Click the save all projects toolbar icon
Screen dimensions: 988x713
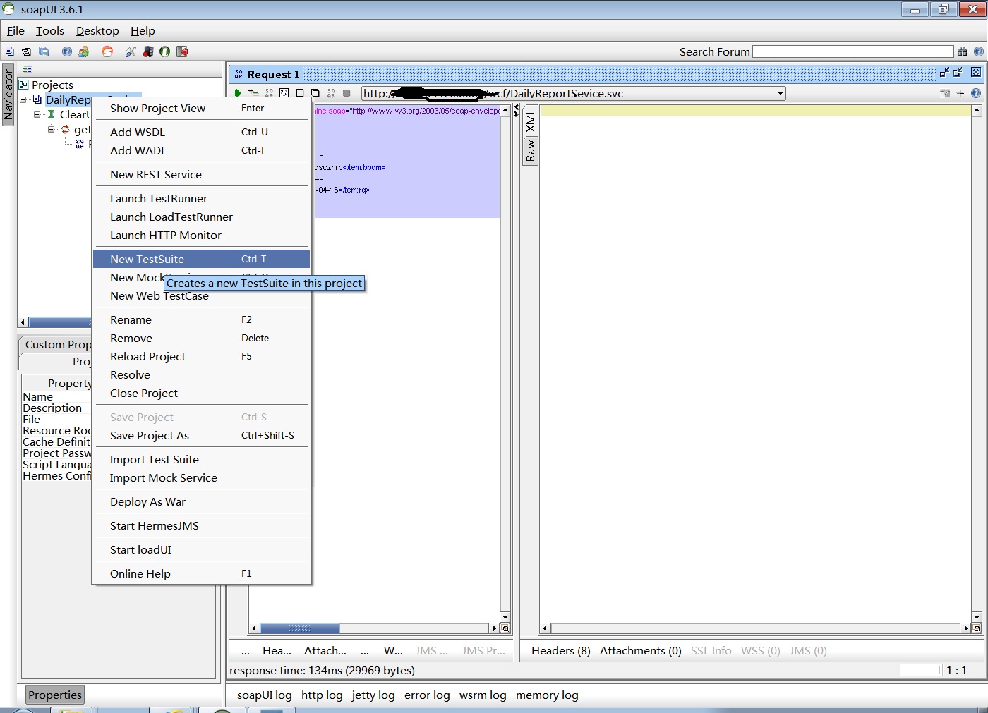tap(44, 51)
